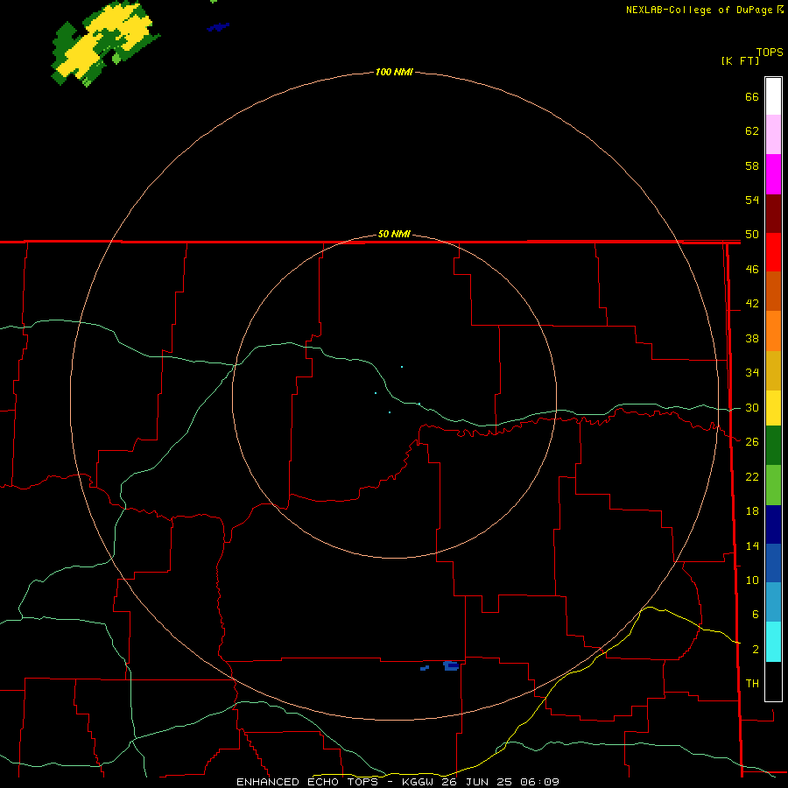788x788 pixels.
Task: Click the "50 NMI" range ring label
Action: [x=394, y=234]
